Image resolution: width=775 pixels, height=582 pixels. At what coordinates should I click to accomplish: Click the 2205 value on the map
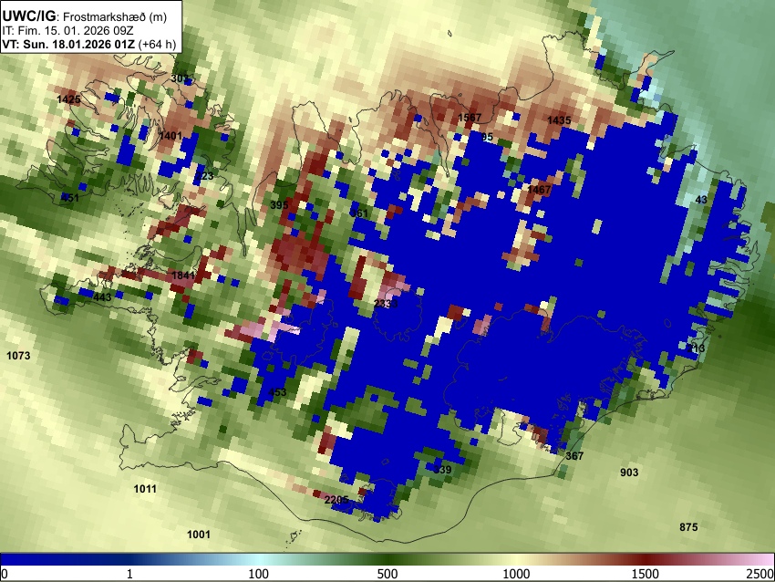(336, 500)
